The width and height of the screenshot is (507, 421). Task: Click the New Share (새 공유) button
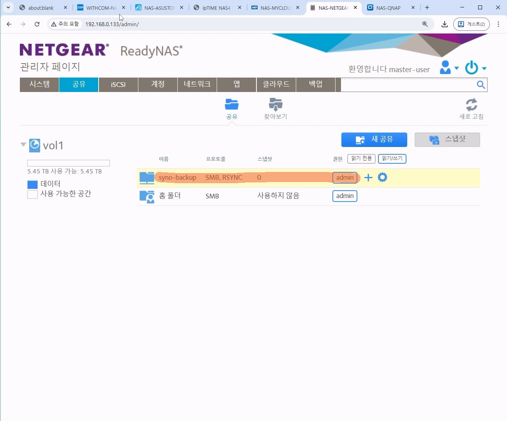point(374,140)
